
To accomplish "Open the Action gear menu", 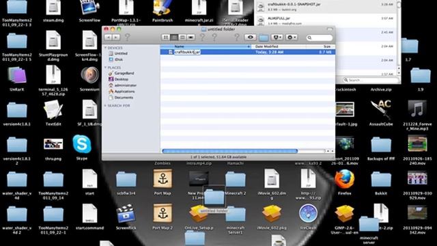I will (x=292, y=38).
